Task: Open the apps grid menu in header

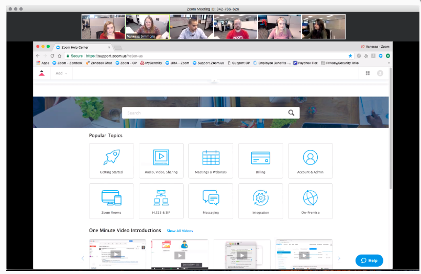Action: point(368,73)
